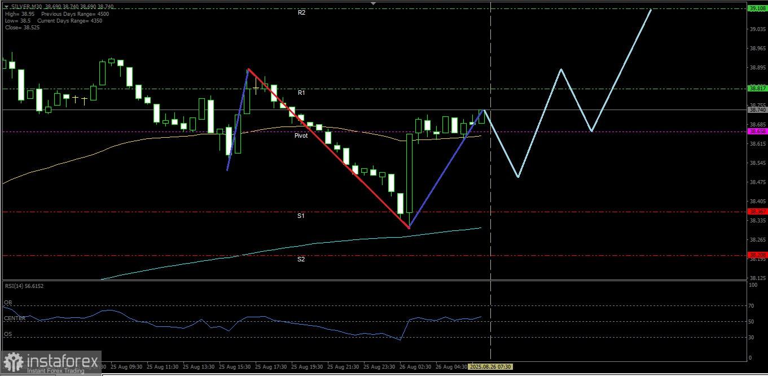768x376 pixels.
Task: Click the 38.965 price axis value
Action: (757, 48)
